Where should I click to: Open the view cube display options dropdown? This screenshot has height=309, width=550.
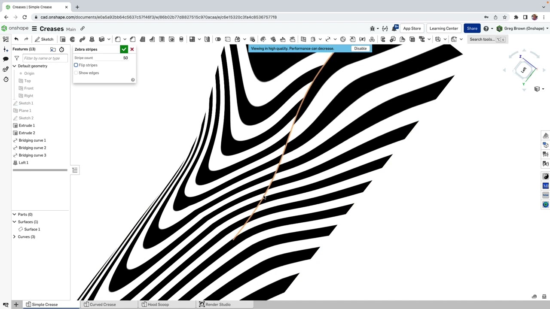click(538, 89)
